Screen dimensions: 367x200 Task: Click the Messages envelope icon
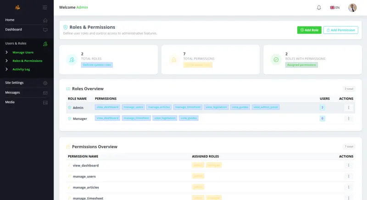tap(45, 93)
